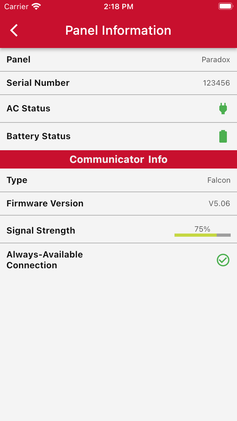Image resolution: width=237 pixels, height=421 pixels.
Task: Tap the Communicator Info section header
Action: pos(118,159)
